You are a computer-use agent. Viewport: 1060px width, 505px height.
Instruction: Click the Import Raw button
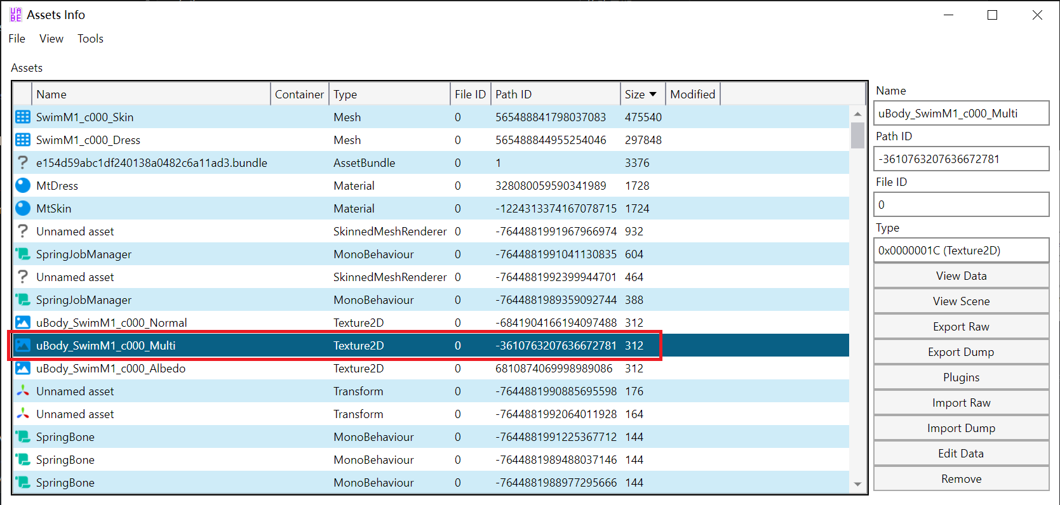961,403
